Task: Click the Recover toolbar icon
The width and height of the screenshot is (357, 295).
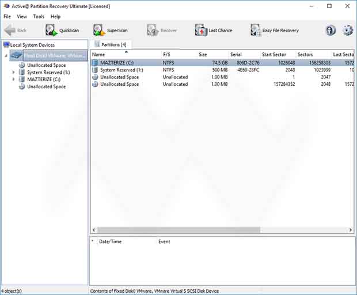Action: (x=153, y=30)
